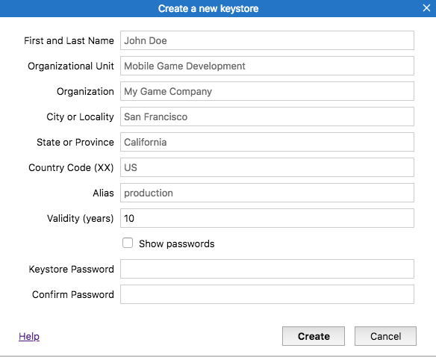Click the Keystore Password label
436x357 pixels.
click(x=71, y=270)
